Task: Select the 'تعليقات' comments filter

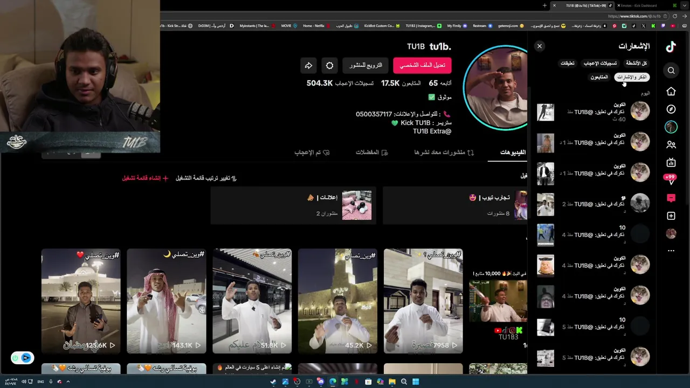Action: click(x=567, y=63)
